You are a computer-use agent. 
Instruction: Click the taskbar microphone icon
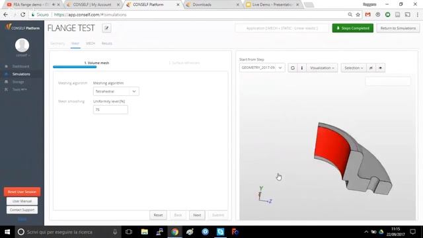click(x=115, y=232)
